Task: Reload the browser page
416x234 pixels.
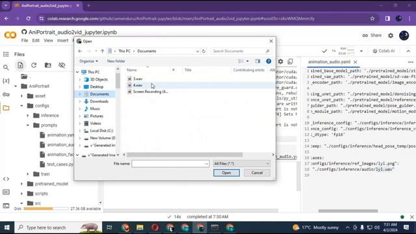Action: (28, 19)
